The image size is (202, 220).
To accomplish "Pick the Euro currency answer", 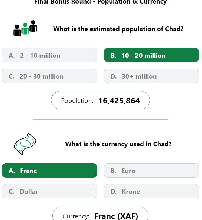I will click(x=151, y=171).
